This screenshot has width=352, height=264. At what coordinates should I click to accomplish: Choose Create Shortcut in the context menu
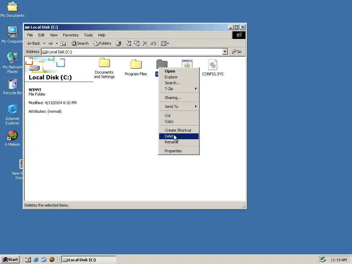179,130
